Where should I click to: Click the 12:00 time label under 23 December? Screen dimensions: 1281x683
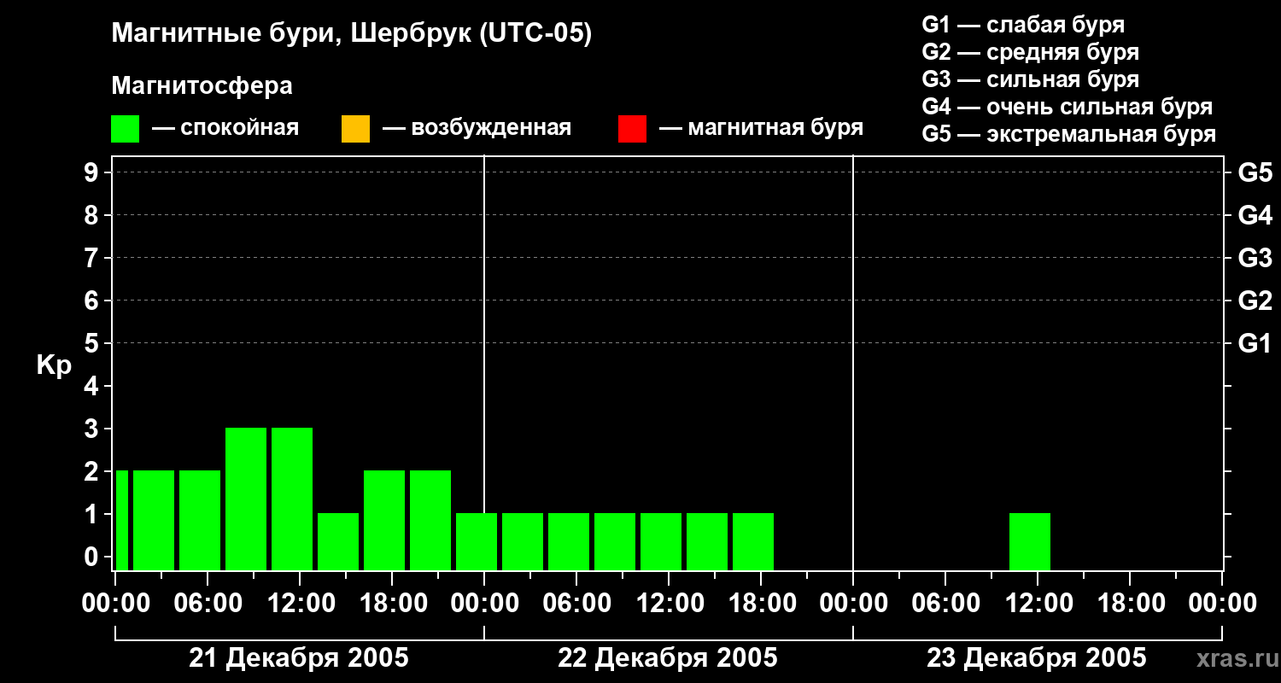click(1038, 603)
